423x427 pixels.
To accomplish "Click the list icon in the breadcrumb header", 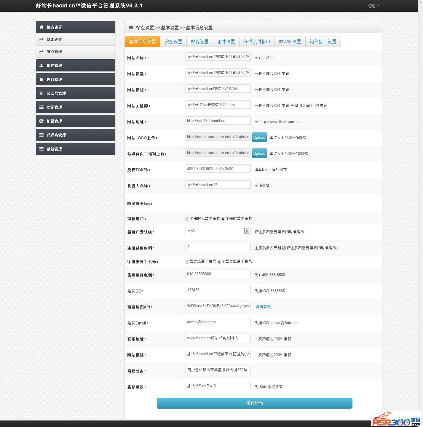I will (x=131, y=28).
